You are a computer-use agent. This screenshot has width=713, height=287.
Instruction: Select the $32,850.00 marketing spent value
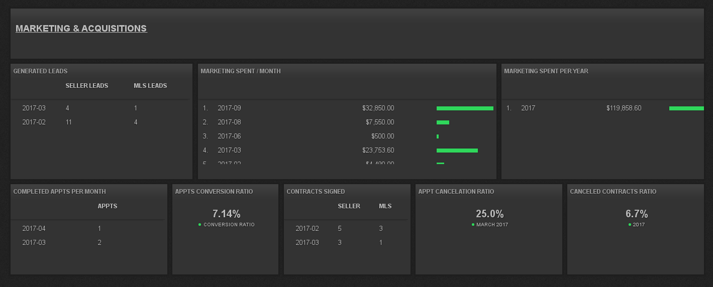pyautogui.click(x=378, y=108)
